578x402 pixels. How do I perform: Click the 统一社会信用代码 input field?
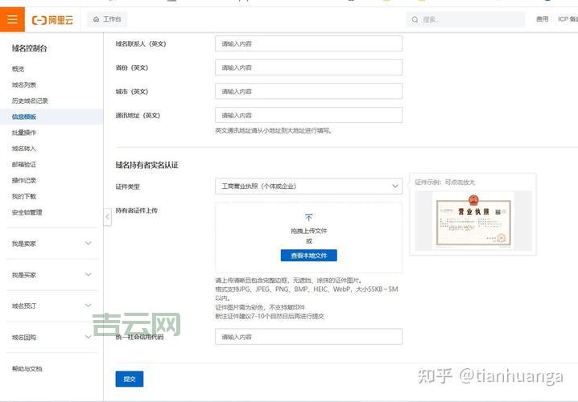pyautogui.click(x=308, y=336)
